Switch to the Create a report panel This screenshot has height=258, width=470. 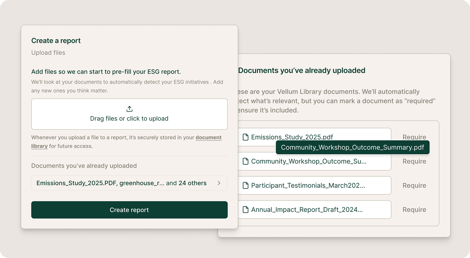56,41
